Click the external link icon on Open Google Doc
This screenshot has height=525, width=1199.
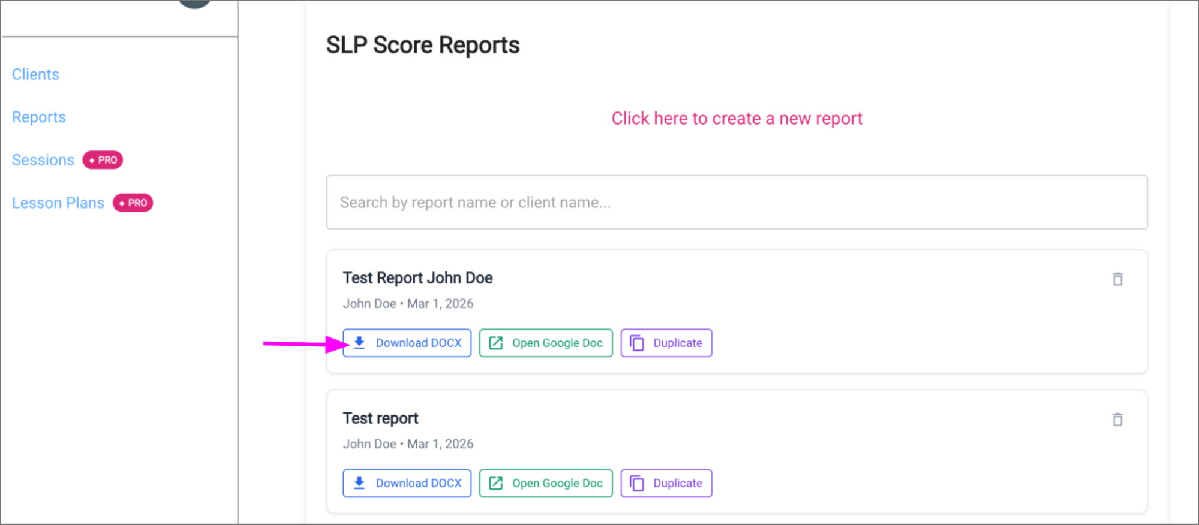[495, 342]
